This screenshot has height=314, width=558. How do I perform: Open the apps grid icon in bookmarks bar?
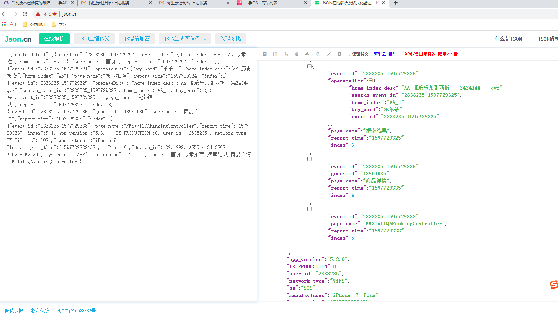tap(4, 24)
